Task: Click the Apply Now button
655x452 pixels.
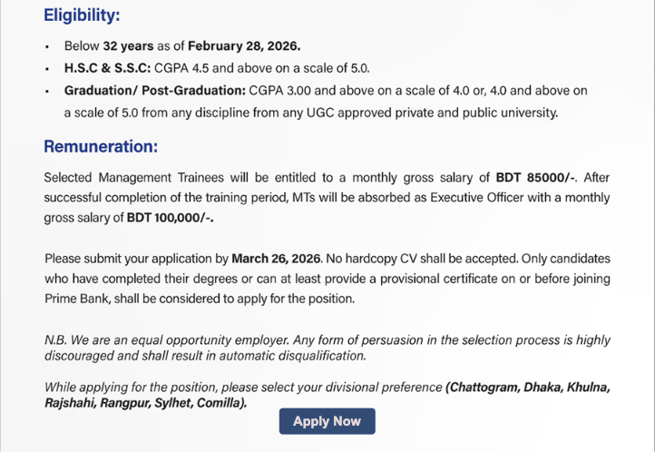Action: pyautogui.click(x=327, y=421)
